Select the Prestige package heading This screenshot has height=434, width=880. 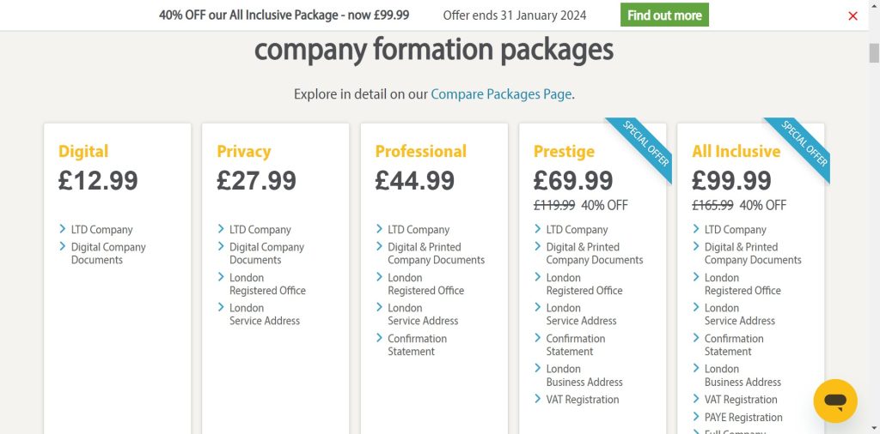564,151
